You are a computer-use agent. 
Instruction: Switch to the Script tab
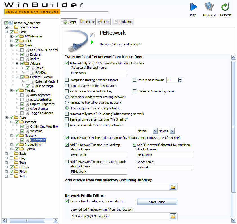(x=70, y=22)
